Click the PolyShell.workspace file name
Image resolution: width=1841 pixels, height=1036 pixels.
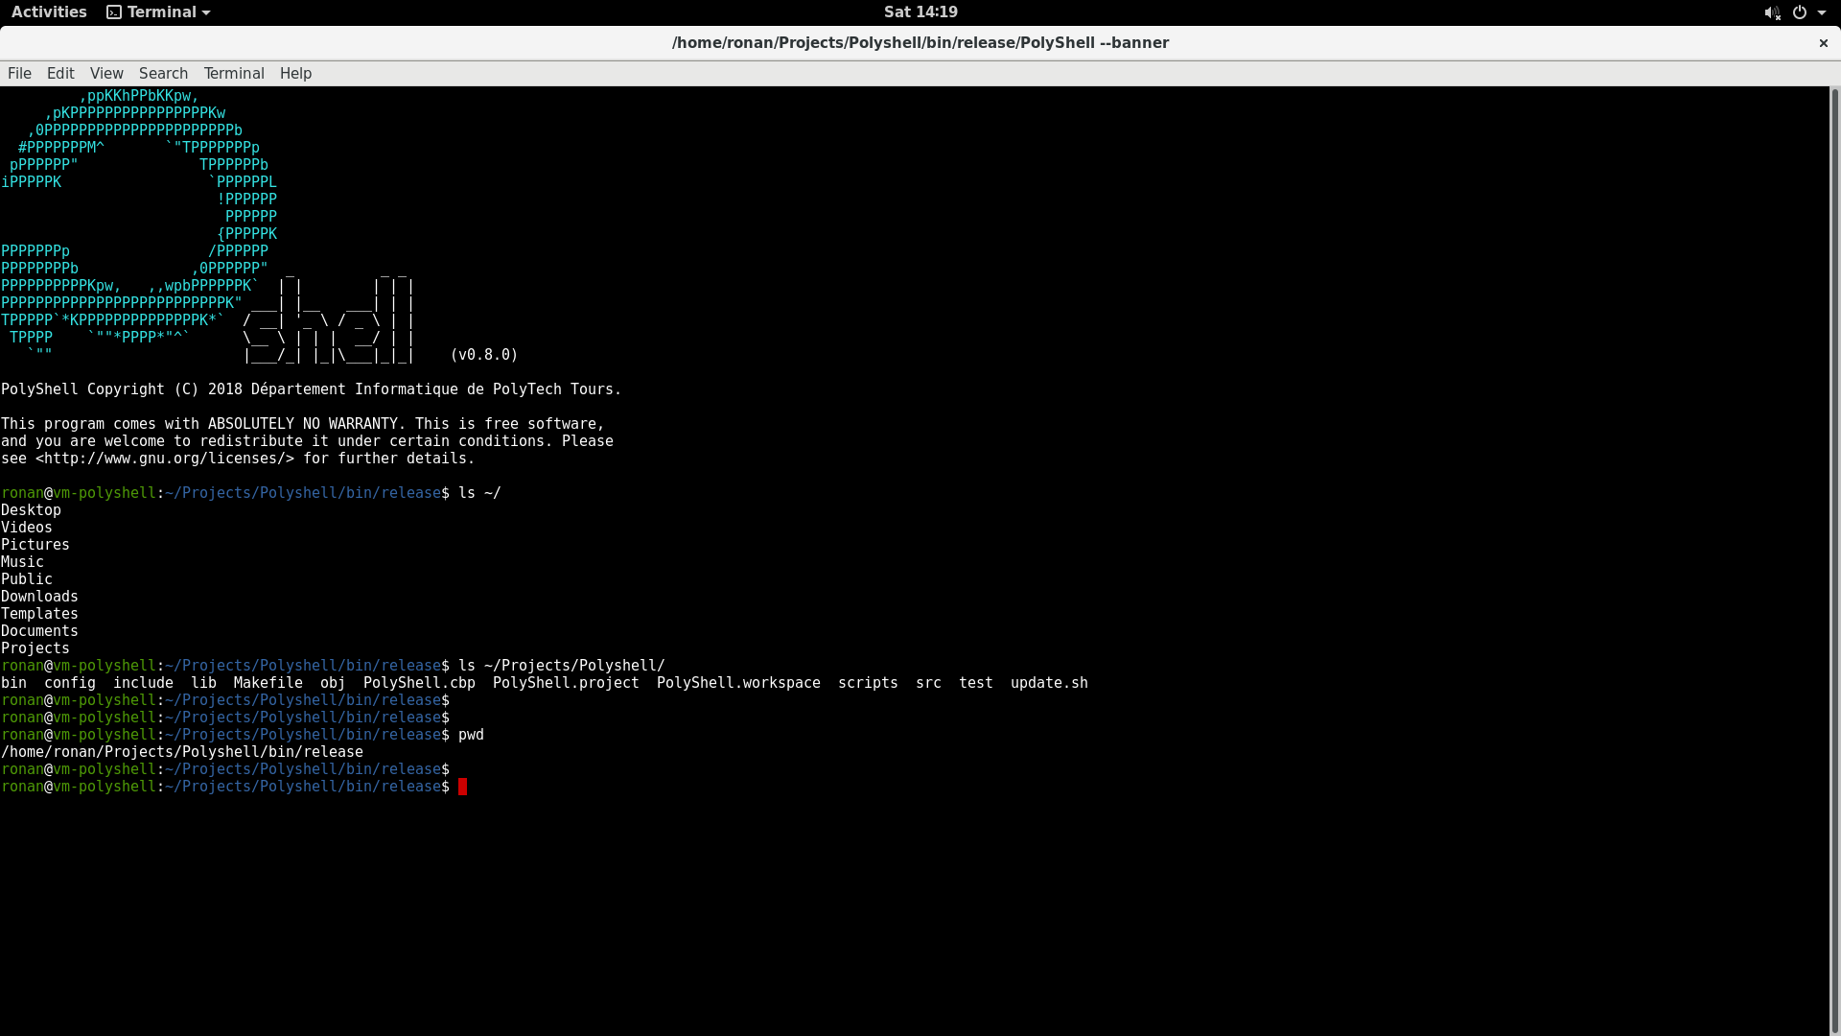point(738,683)
